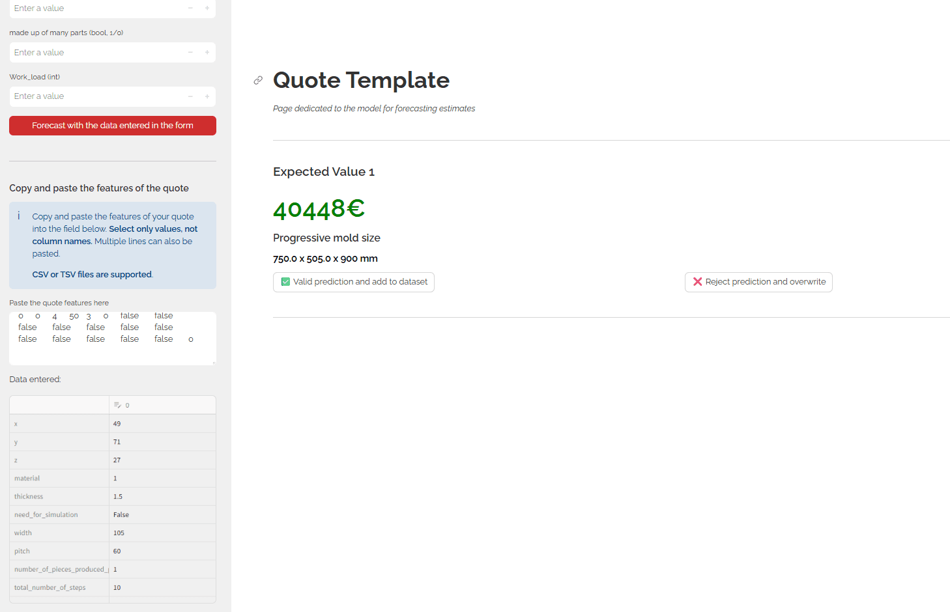Click the edit icon in the data table header
Screen dimensions: 950x612
point(117,405)
